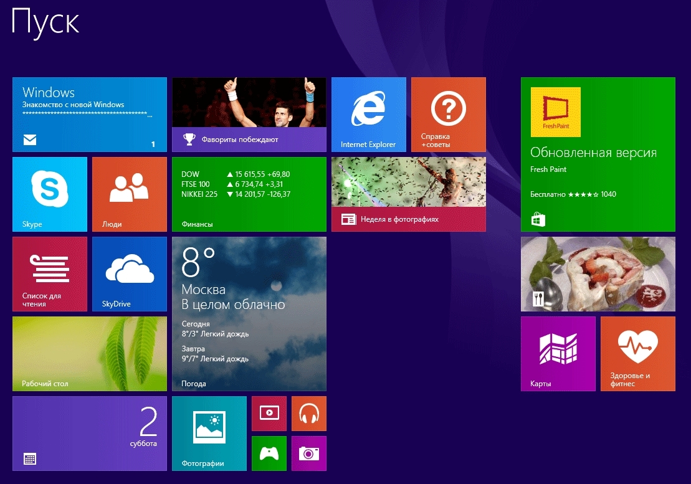Open the Video tile with play icon
This screenshot has height=484, width=691.
269,414
